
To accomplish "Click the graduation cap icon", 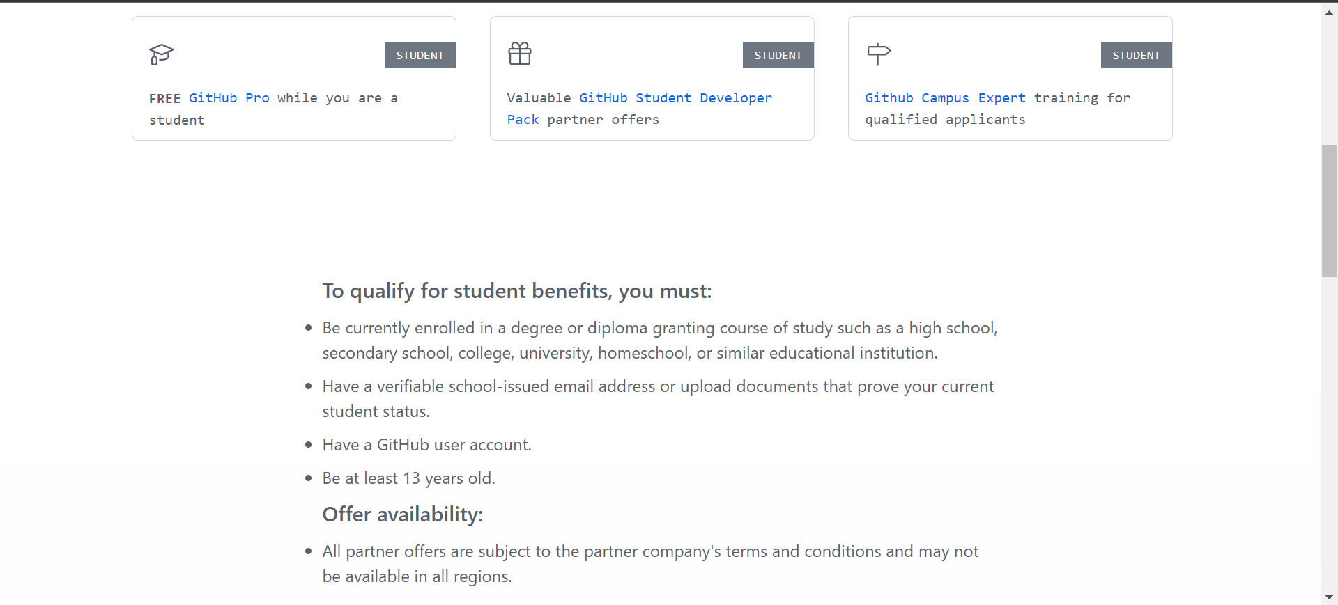I will click(x=161, y=55).
